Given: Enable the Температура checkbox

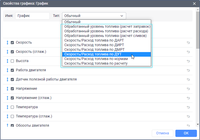Looking at the screenshot, I should [12, 107].
